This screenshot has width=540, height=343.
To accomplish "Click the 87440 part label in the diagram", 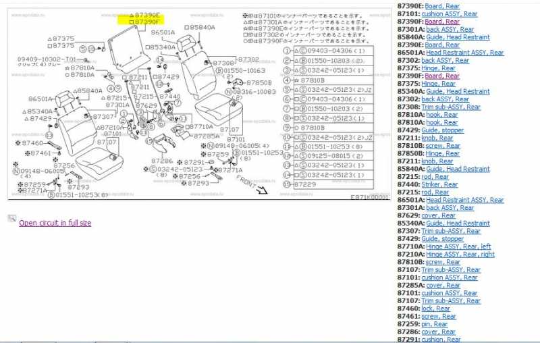I will click(x=169, y=97).
